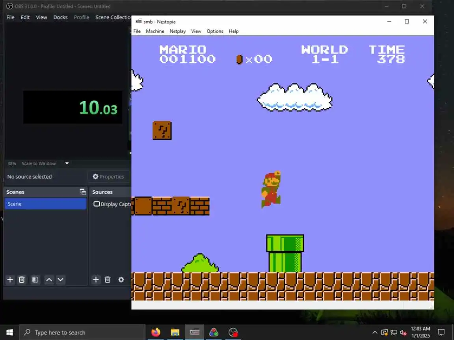Screen dimensions: 454x340
Task: Open OBS Profile menu
Action: coord(81,17)
